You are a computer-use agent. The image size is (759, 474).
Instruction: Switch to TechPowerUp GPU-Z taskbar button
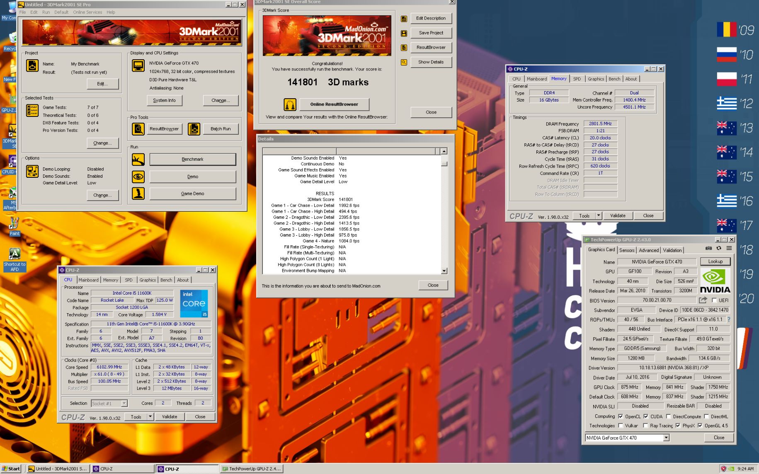click(252, 469)
